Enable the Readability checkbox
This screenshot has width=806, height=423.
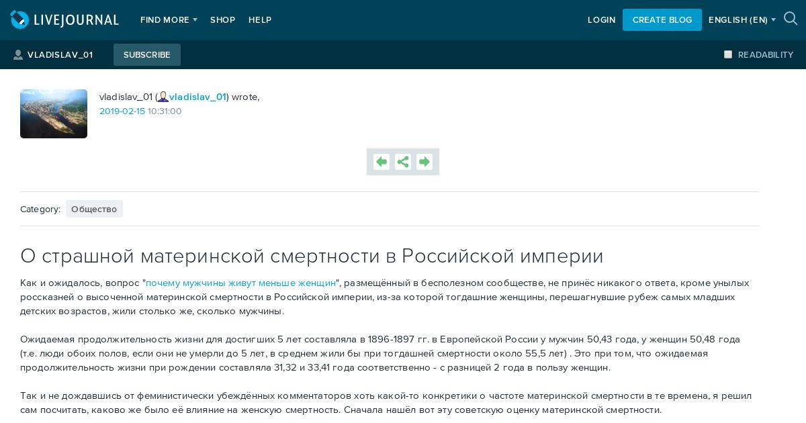[x=728, y=54]
